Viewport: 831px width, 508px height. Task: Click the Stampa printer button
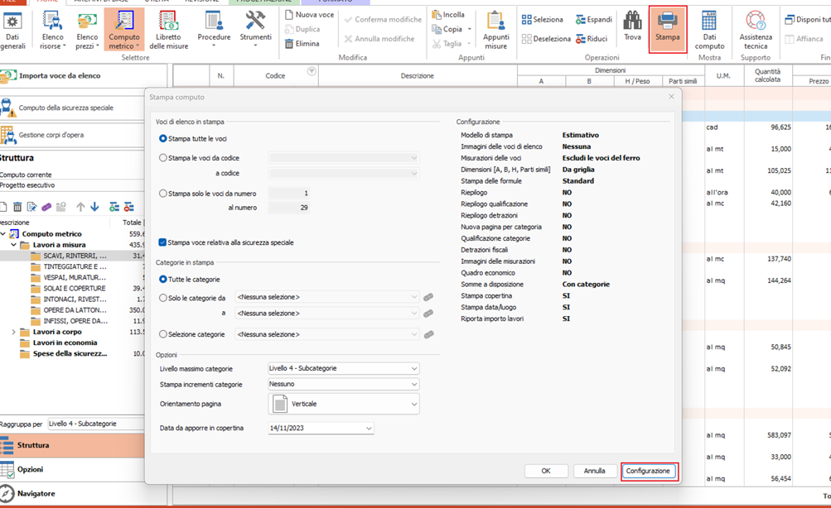click(667, 29)
